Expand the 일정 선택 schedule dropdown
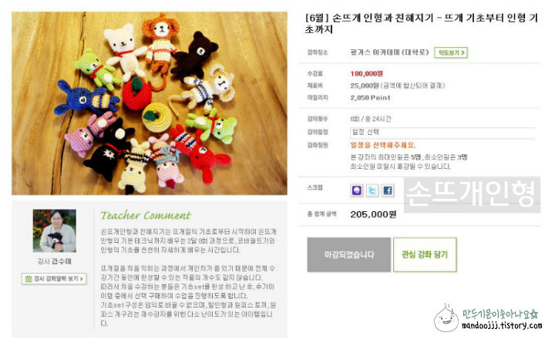Viewport: 555px width, 346px height. [x=442, y=133]
